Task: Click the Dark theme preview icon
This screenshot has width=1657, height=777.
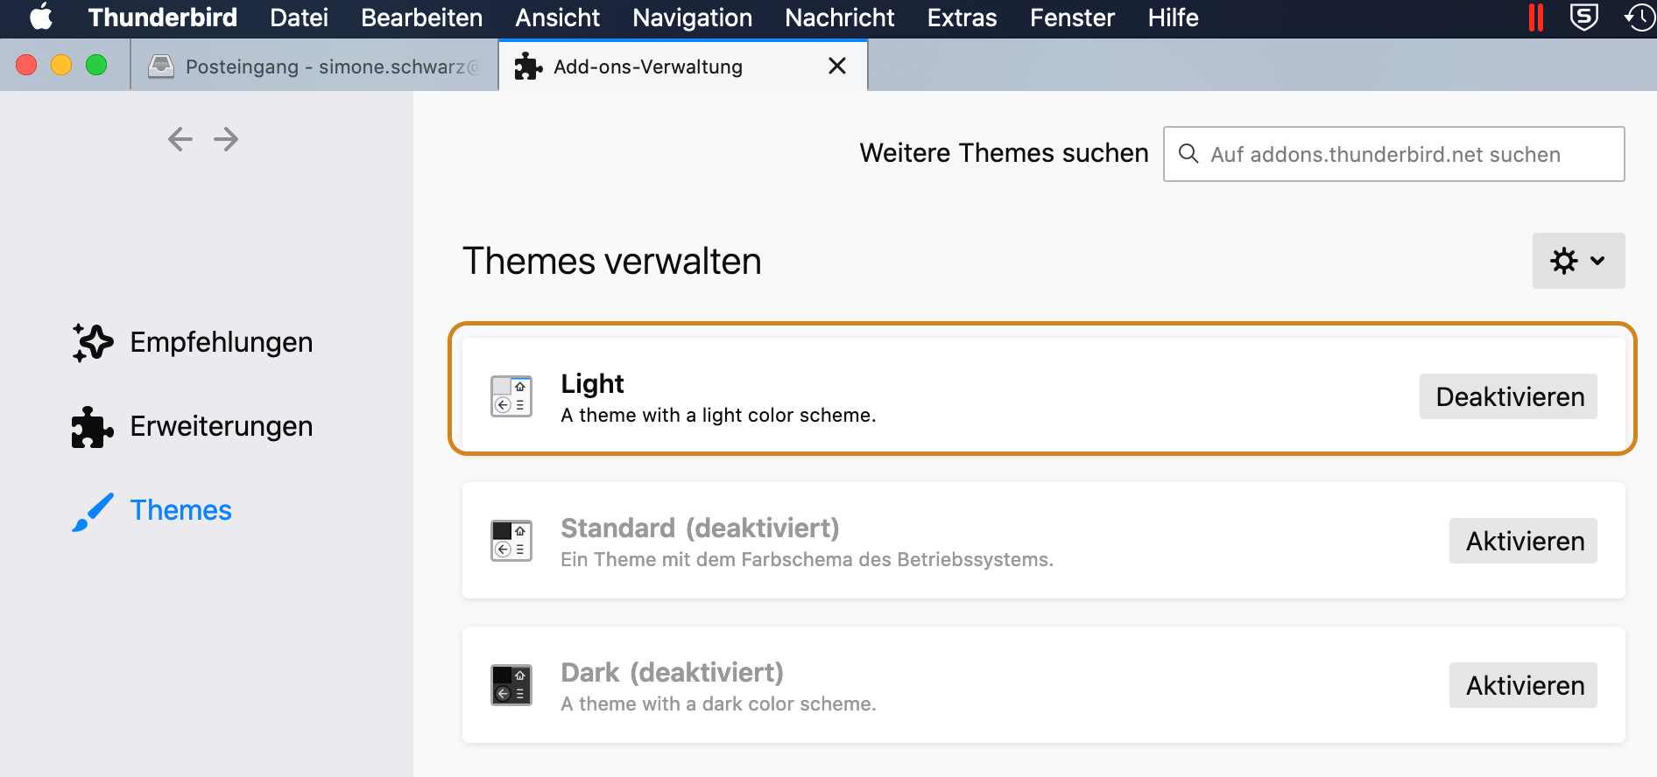Action: tap(511, 685)
